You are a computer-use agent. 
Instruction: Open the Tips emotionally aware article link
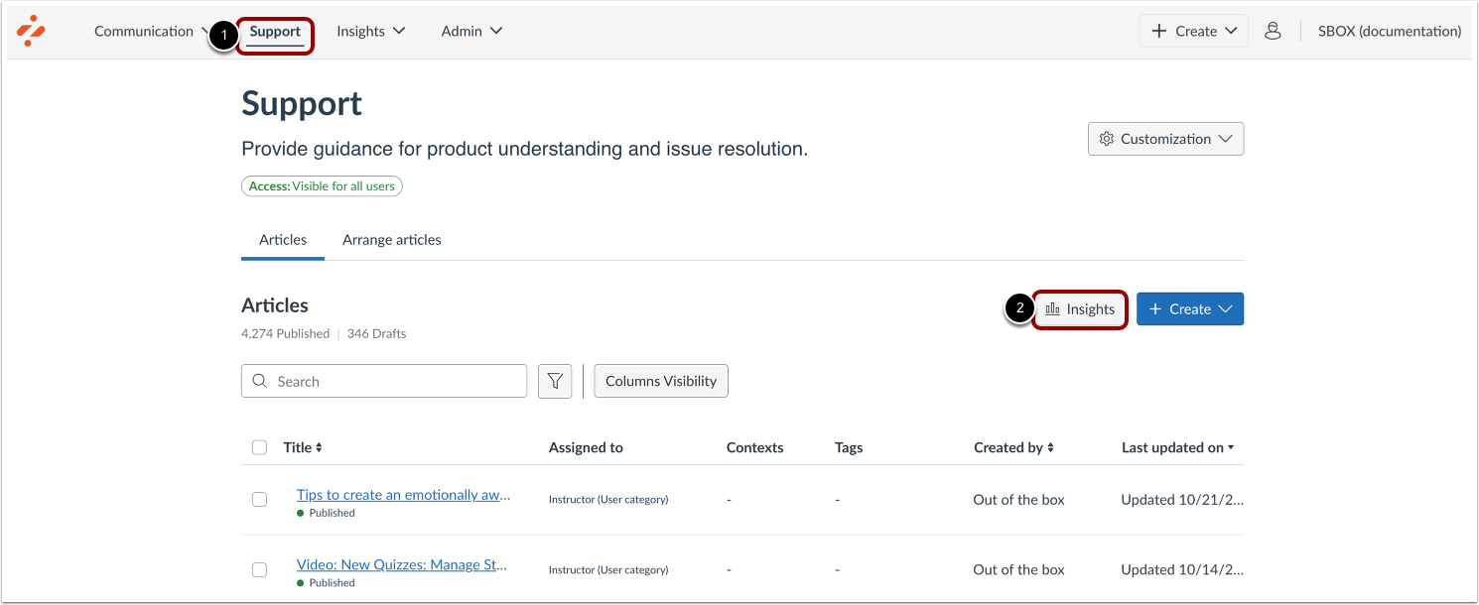[x=403, y=495]
